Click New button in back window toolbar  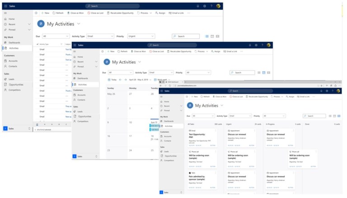point(45,13)
